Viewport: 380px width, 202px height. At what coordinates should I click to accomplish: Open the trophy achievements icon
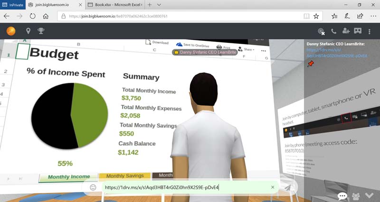pos(41,31)
